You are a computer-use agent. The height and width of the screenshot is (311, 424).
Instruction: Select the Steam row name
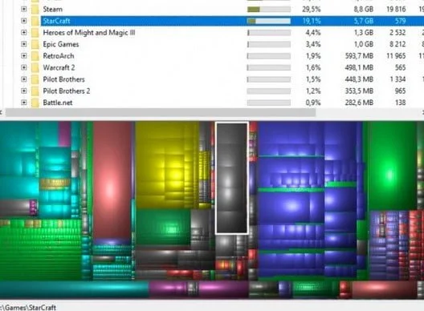(x=53, y=9)
